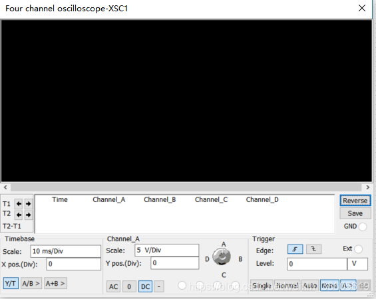Screen dimensions: 376x299
Task: Click the Channel_A column header
Action: click(x=109, y=199)
